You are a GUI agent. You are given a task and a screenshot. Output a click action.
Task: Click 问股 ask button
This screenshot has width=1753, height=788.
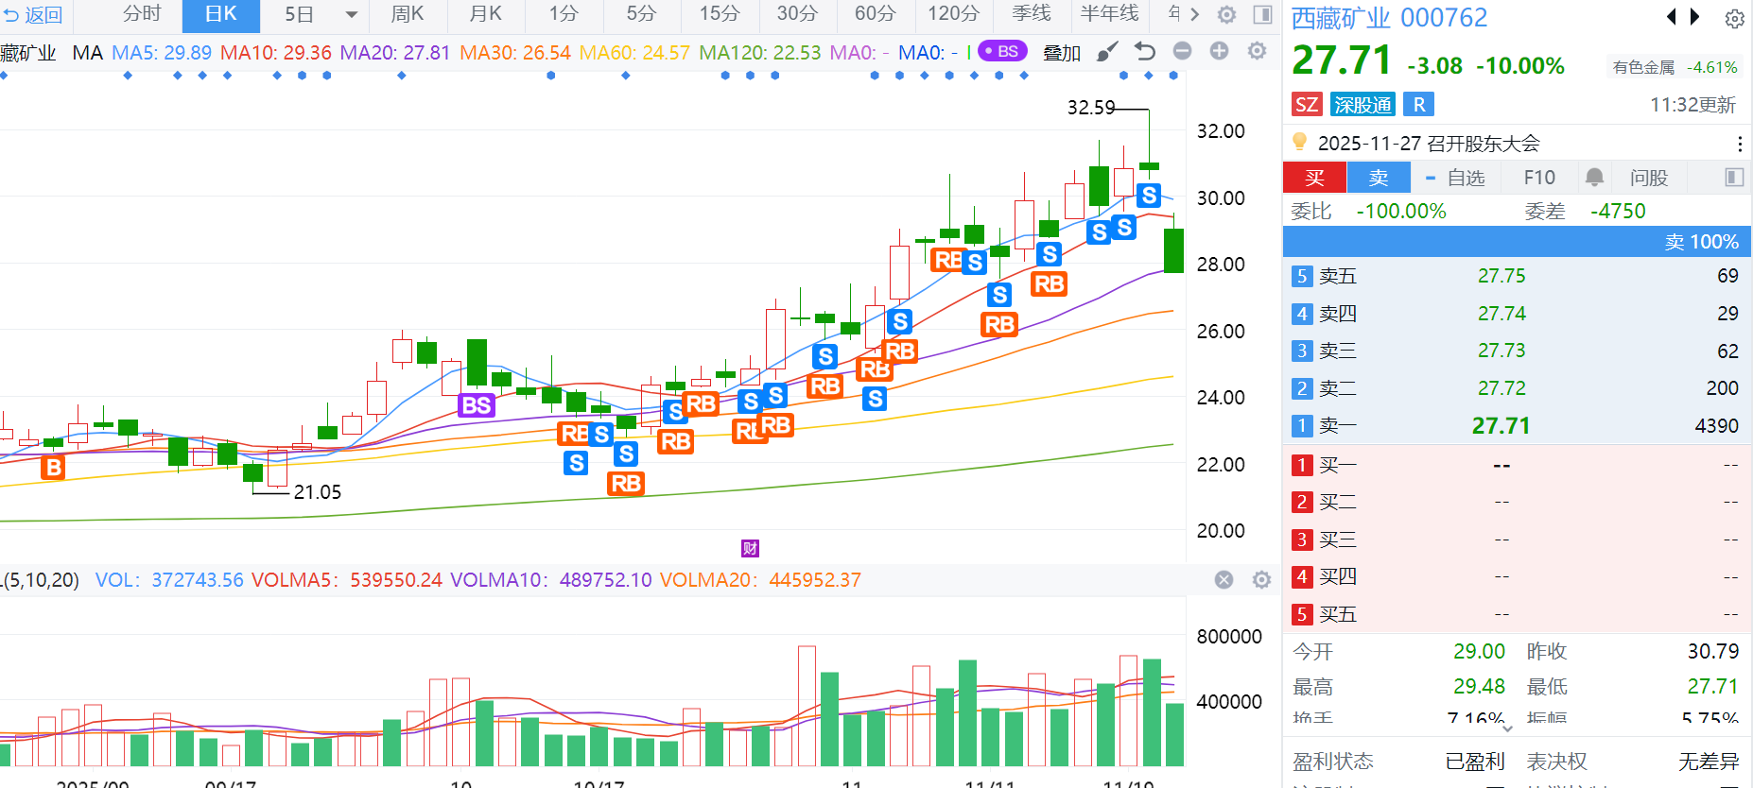pyautogui.click(x=1649, y=178)
